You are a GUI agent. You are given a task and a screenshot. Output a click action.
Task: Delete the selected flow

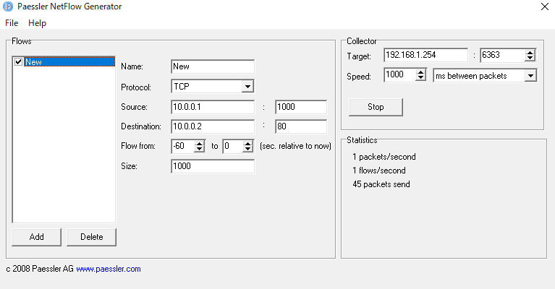click(x=91, y=237)
